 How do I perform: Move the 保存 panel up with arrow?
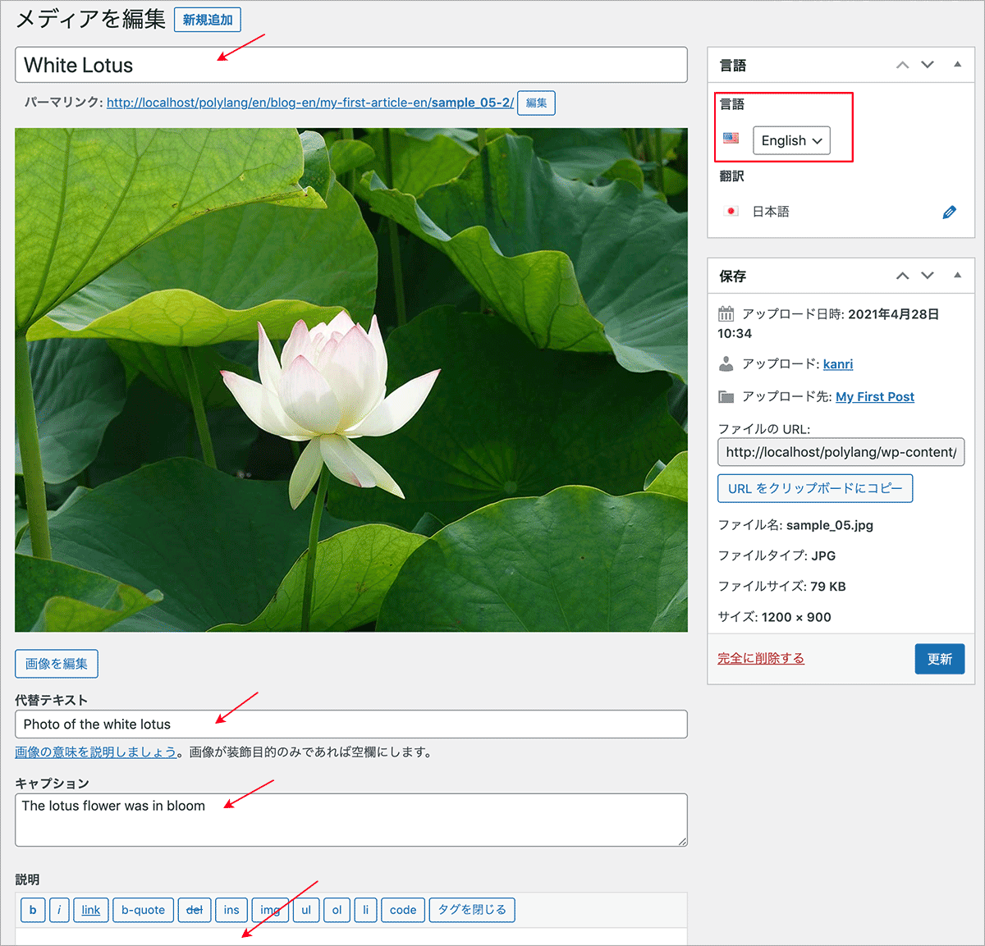pyautogui.click(x=902, y=276)
